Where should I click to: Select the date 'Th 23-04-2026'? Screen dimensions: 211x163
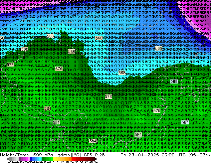[x=140, y=155]
